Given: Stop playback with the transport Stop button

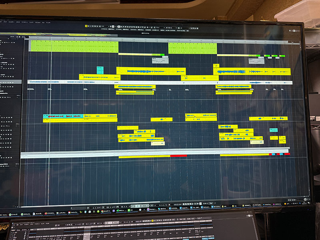Looking at the screenshot, I should [138, 206].
